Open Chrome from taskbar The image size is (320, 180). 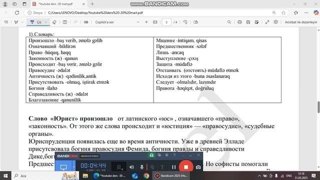pos(146,175)
